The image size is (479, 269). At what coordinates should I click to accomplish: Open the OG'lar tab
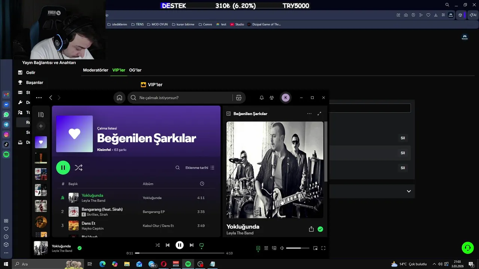[x=135, y=70]
